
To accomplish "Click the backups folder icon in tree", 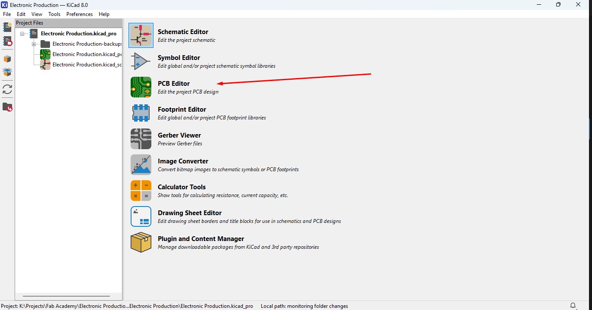I will (45, 44).
